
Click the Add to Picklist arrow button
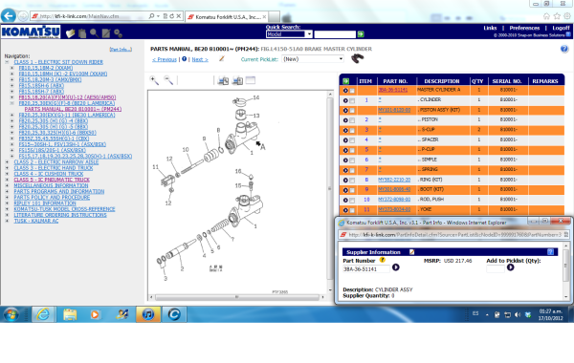(x=510, y=267)
